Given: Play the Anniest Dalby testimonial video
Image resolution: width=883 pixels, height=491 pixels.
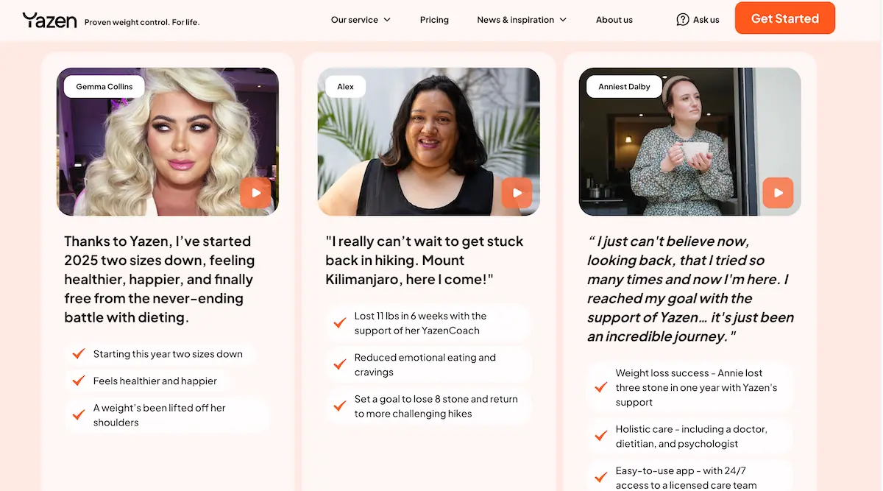Looking at the screenshot, I should pyautogui.click(x=778, y=193).
